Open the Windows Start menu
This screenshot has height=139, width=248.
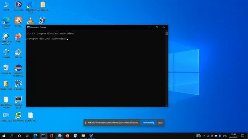[x=4, y=136]
